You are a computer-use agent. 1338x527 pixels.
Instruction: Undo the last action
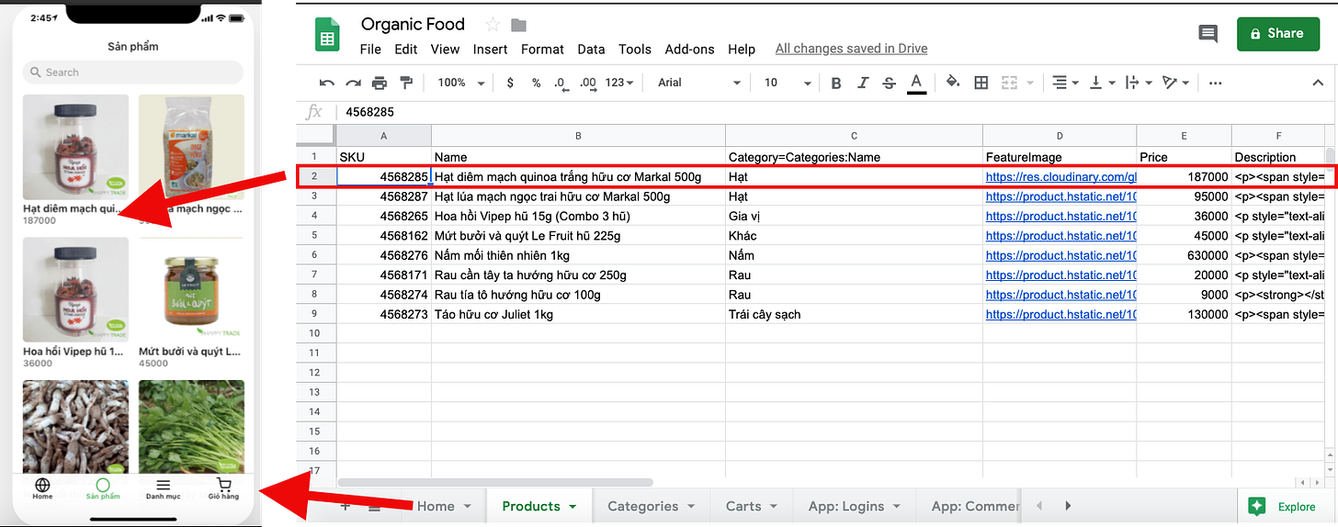pos(327,83)
